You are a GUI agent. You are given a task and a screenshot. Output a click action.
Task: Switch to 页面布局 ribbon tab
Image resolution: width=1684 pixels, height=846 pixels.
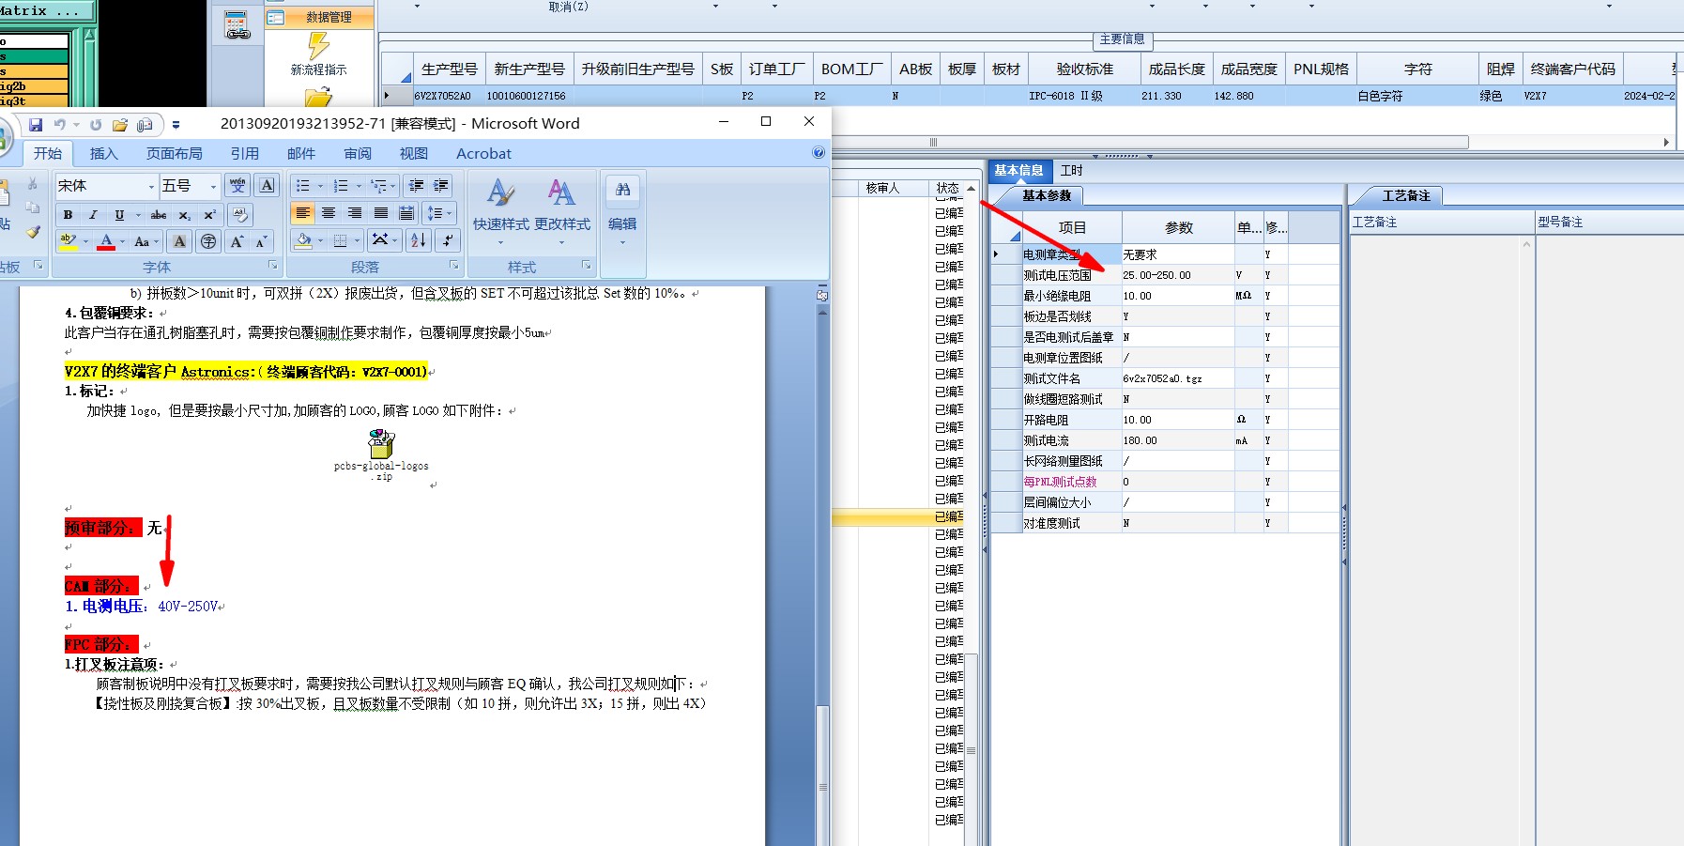click(x=174, y=153)
